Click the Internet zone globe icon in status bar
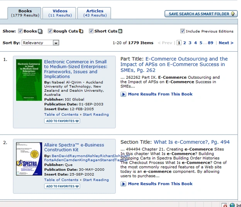 [x=232, y=205]
